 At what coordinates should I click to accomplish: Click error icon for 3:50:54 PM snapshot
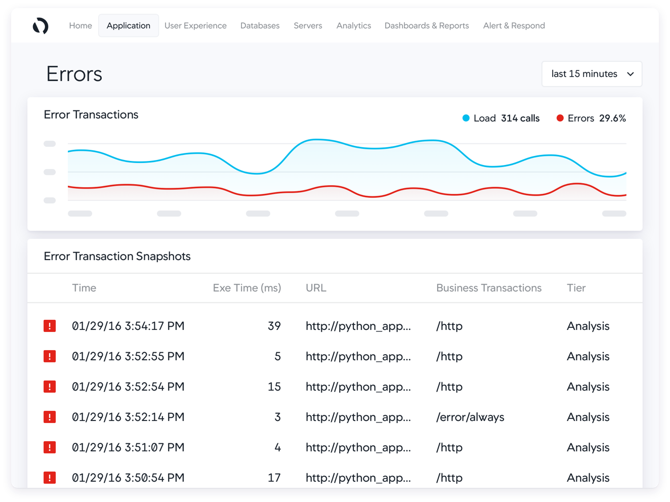coord(50,477)
